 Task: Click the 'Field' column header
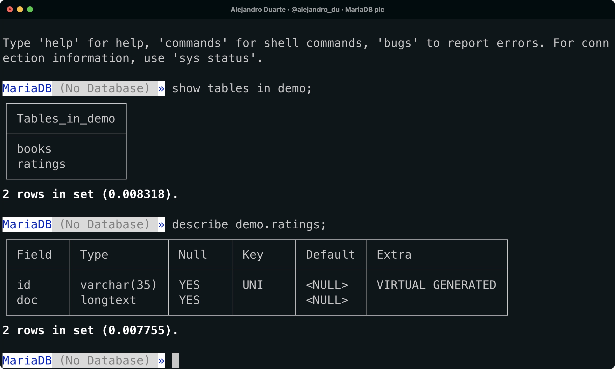pyautogui.click(x=34, y=255)
